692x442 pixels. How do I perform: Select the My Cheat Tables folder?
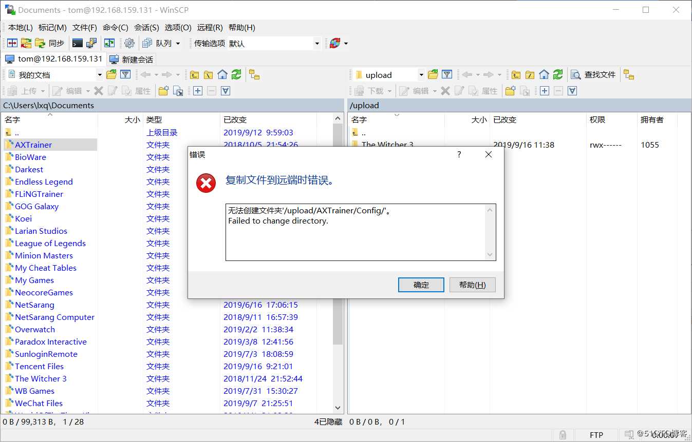46,268
